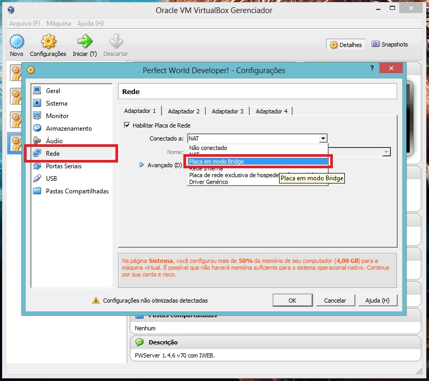
Task: Close the Configurações dialog with red X
Action: [x=391, y=68]
